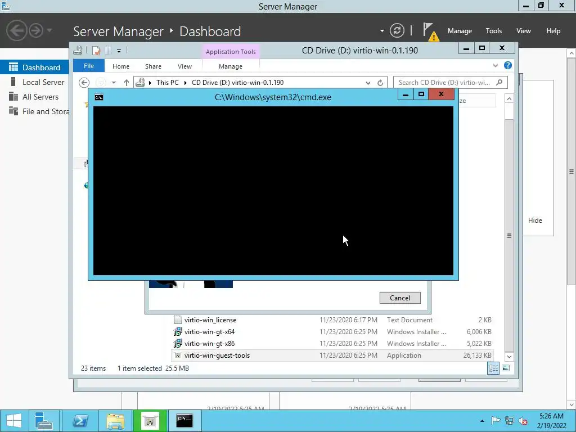Click Properties icon in Explorer quick access toolbar
This screenshot has height=432, width=576.
(x=96, y=51)
